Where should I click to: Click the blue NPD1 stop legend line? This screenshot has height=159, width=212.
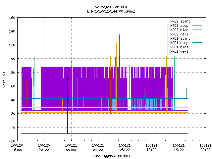197,43
